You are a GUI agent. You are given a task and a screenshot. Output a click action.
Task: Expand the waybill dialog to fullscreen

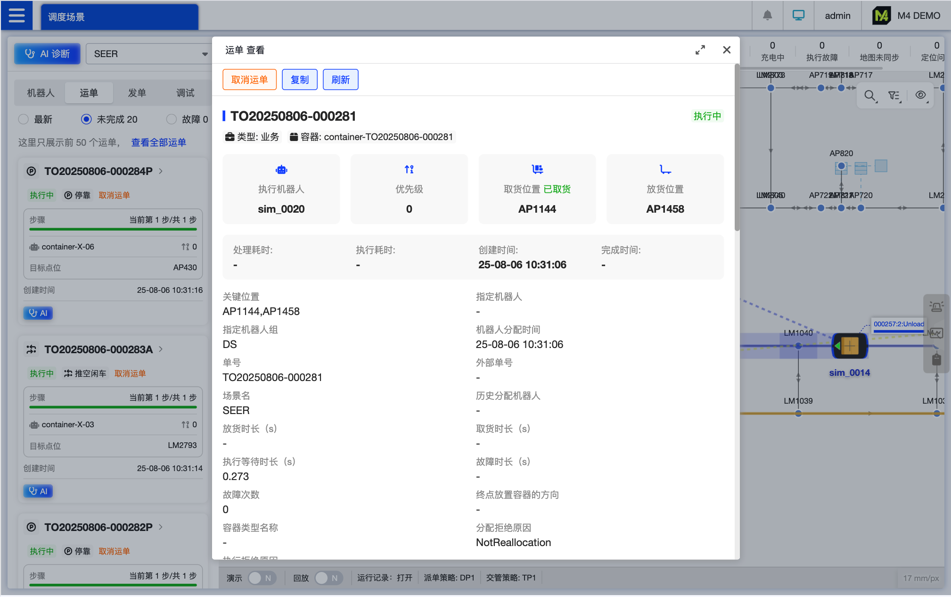click(x=700, y=50)
